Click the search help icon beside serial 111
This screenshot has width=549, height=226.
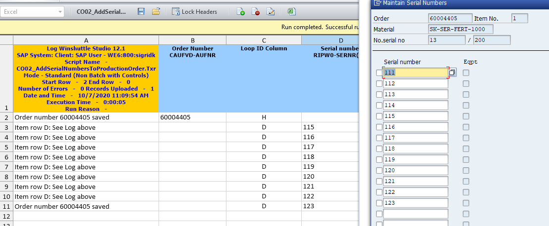tap(452, 73)
